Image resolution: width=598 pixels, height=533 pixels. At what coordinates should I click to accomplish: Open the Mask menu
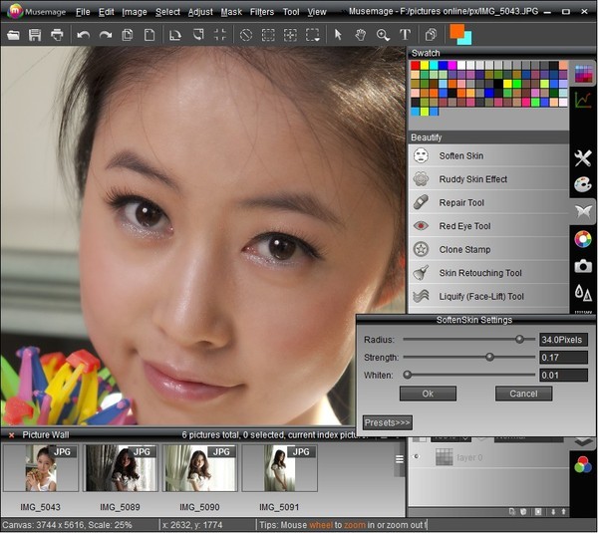(x=231, y=12)
